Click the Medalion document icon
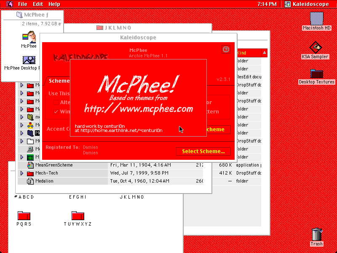Screen dimensions: 337x253 30,181
